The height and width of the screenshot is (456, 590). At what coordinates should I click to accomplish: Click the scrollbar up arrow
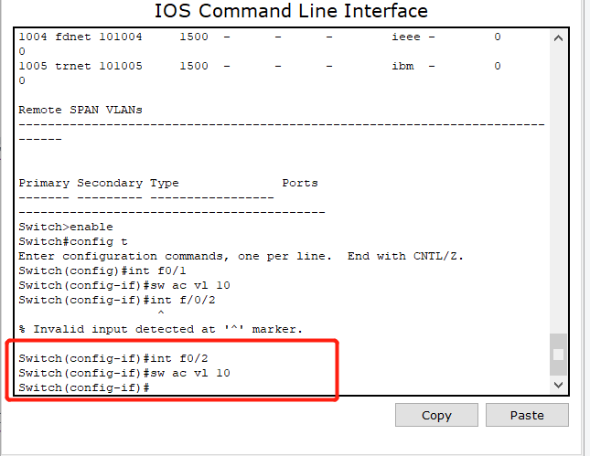[x=558, y=38]
